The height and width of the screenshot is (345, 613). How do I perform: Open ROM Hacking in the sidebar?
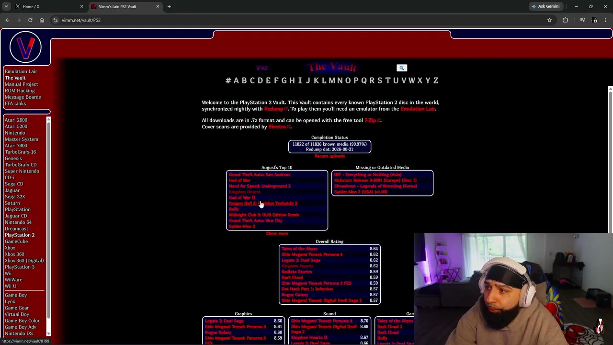(20, 91)
